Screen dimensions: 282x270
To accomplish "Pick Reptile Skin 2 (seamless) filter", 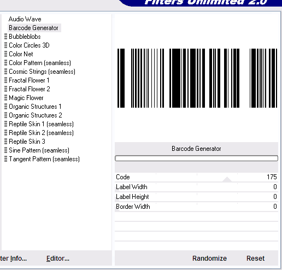I will pos(42,133).
